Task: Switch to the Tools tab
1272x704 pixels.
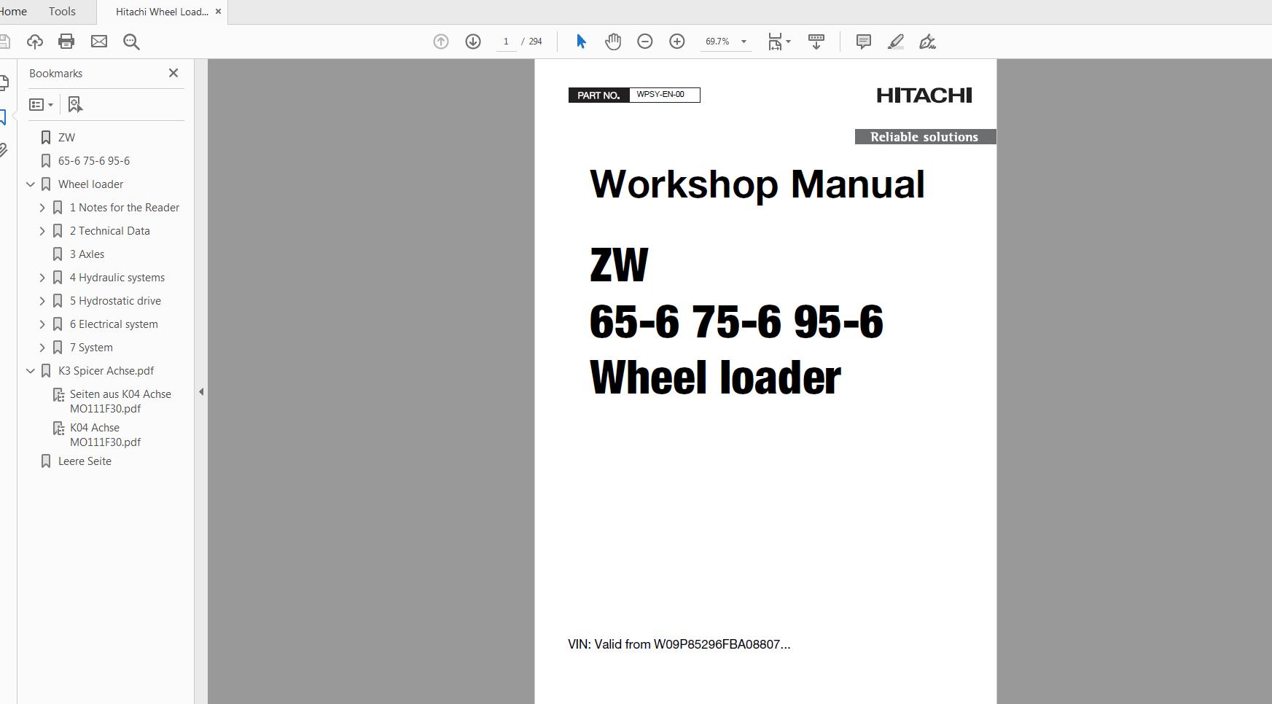Action: coord(61,11)
